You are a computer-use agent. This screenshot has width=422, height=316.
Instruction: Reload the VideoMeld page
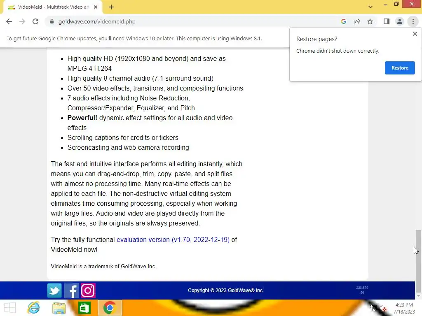click(x=35, y=21)
